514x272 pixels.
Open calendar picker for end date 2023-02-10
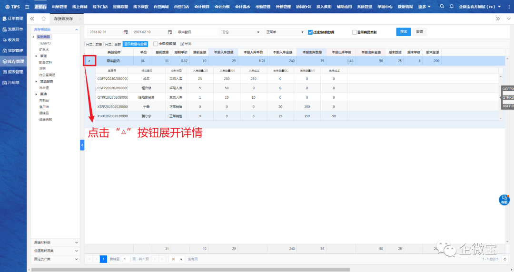click(x=170, y=32)
